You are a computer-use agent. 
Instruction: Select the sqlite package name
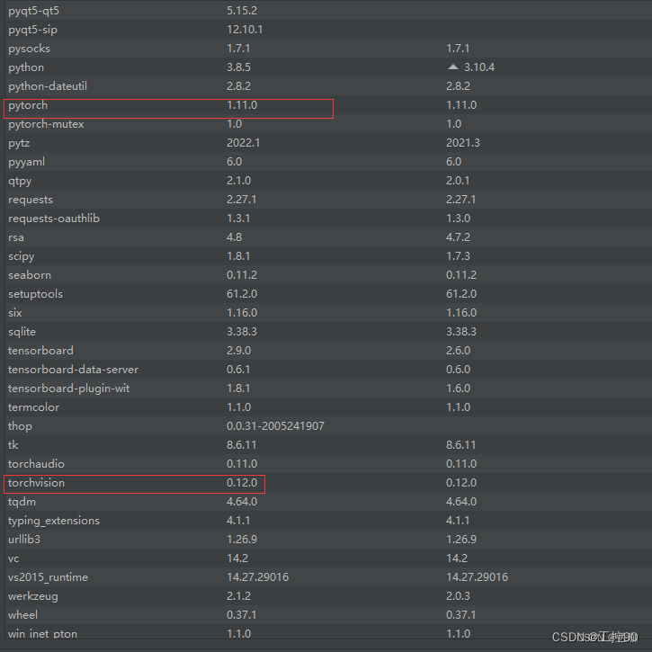pyautogui.click(x=22, y=332)
